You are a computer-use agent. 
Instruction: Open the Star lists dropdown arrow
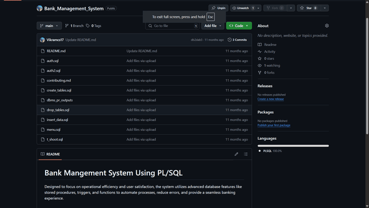325,8
